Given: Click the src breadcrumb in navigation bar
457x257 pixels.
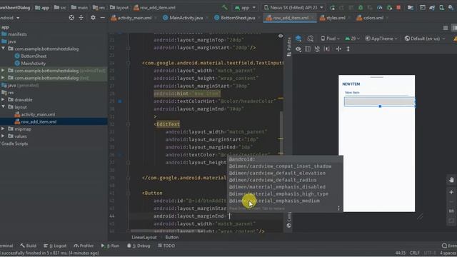Looking at the screenshot, I should 60,8.
